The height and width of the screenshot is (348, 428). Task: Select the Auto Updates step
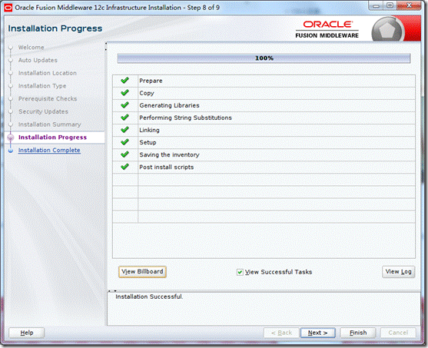click(38, 60)
